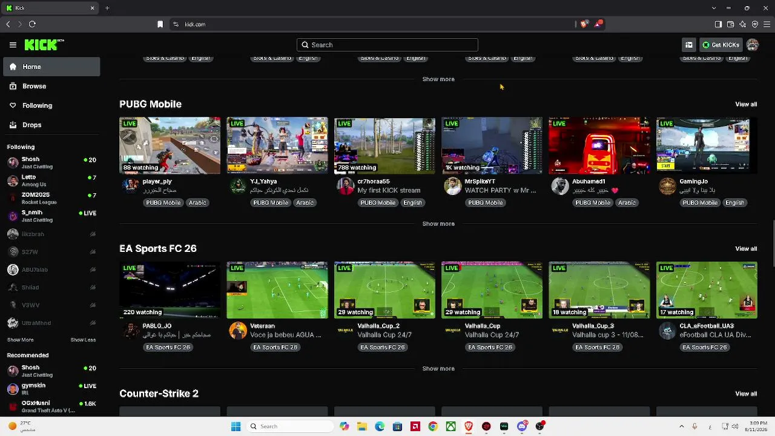Image resolution: width=775 pixels, height=436 pixels.
Task: Open Microsoft Store from the taskbar
Action: coord(397,426)
